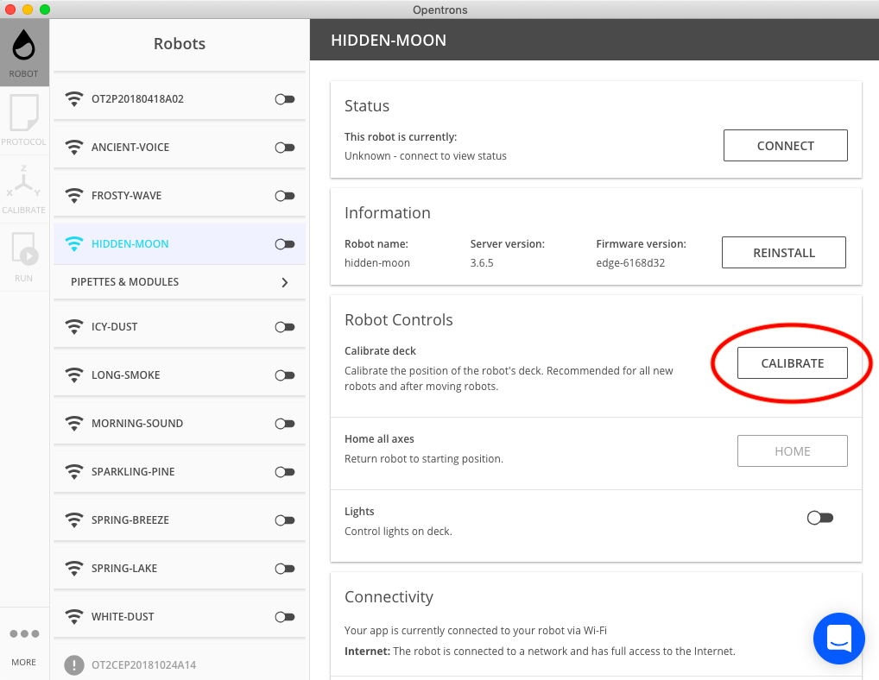Image resolution: width=879 pixels, height=680 pixels.
Task: Toggle connection for SPRING-BREEZE
Action: point(285,519)
